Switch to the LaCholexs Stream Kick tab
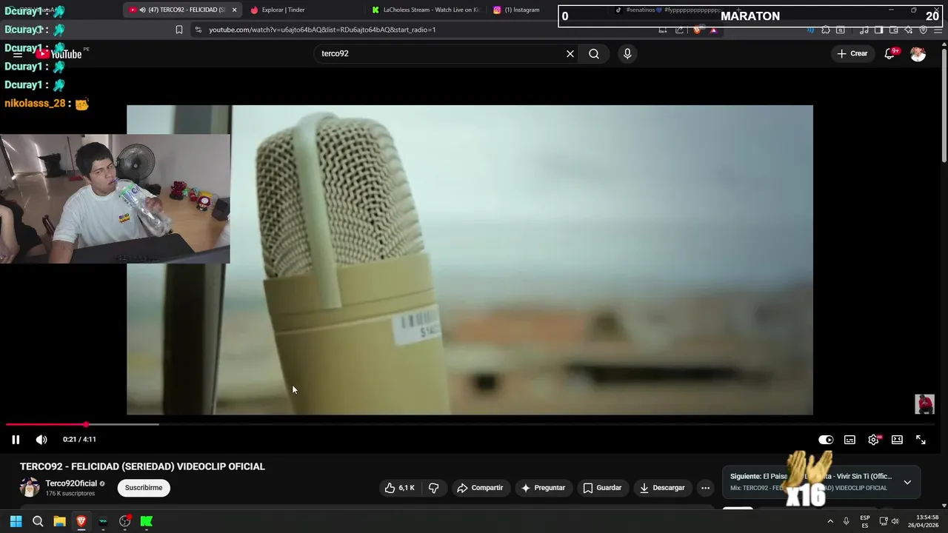This screenshot has width=948, height=533. click(x=426, y=10)
